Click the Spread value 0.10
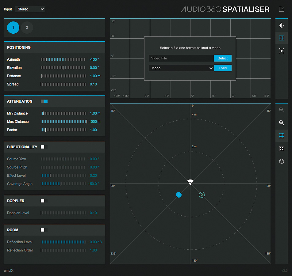This screenshot has width=292, height=276. click(93, 84)
